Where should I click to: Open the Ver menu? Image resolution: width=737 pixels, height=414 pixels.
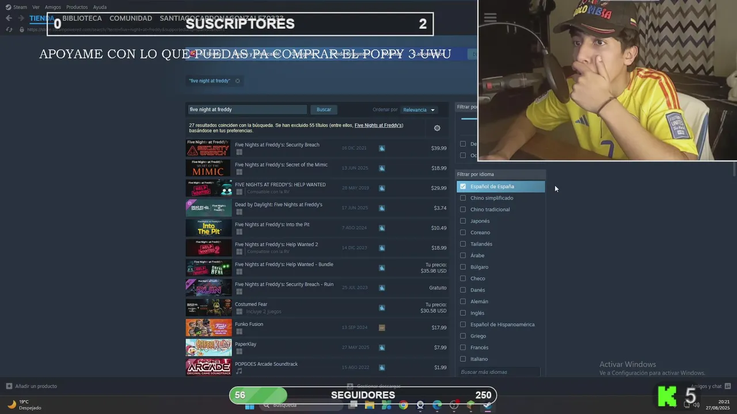pos(36,7)
